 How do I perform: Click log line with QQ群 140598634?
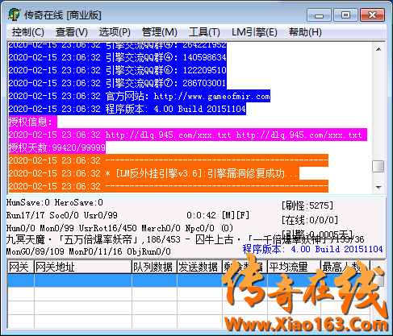(117, 57)
